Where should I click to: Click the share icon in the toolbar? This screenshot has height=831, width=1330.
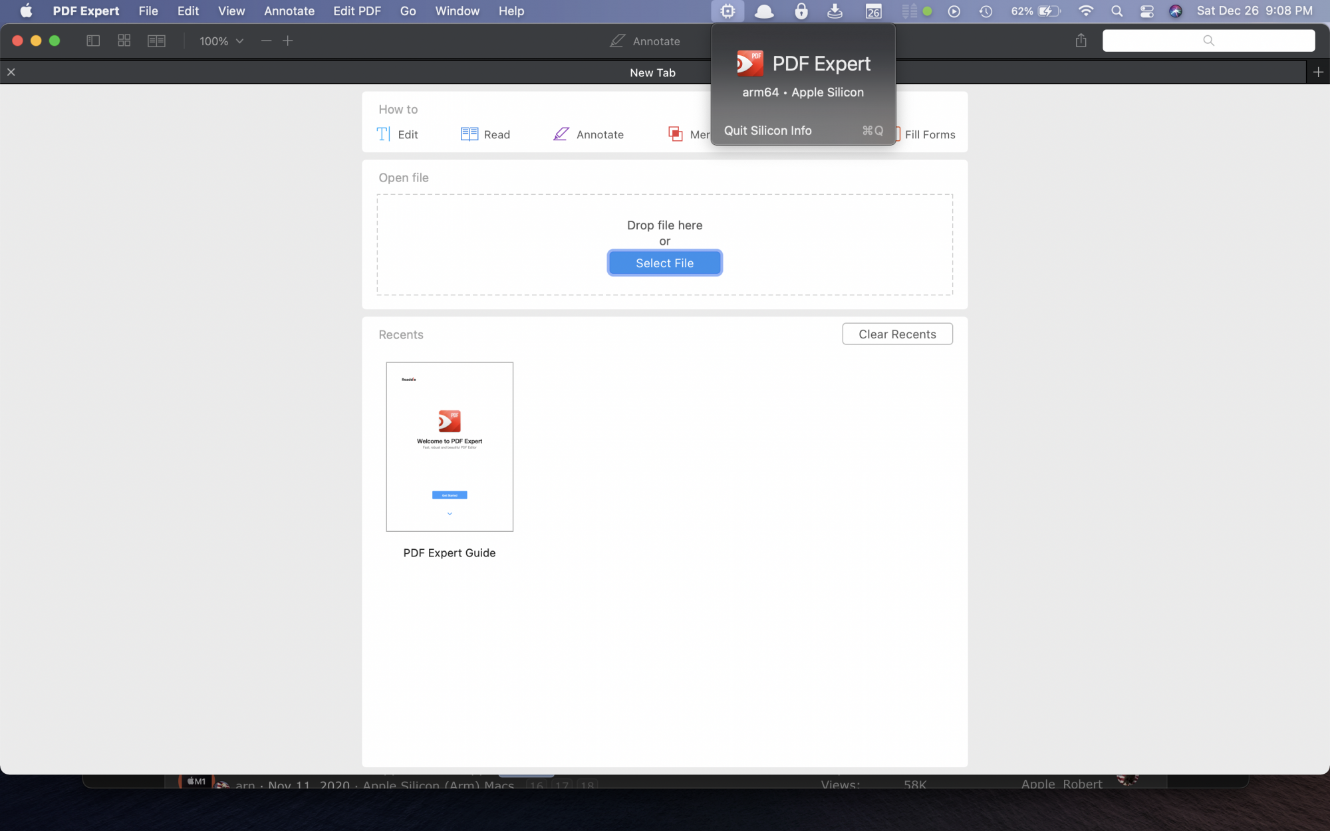1081,41
